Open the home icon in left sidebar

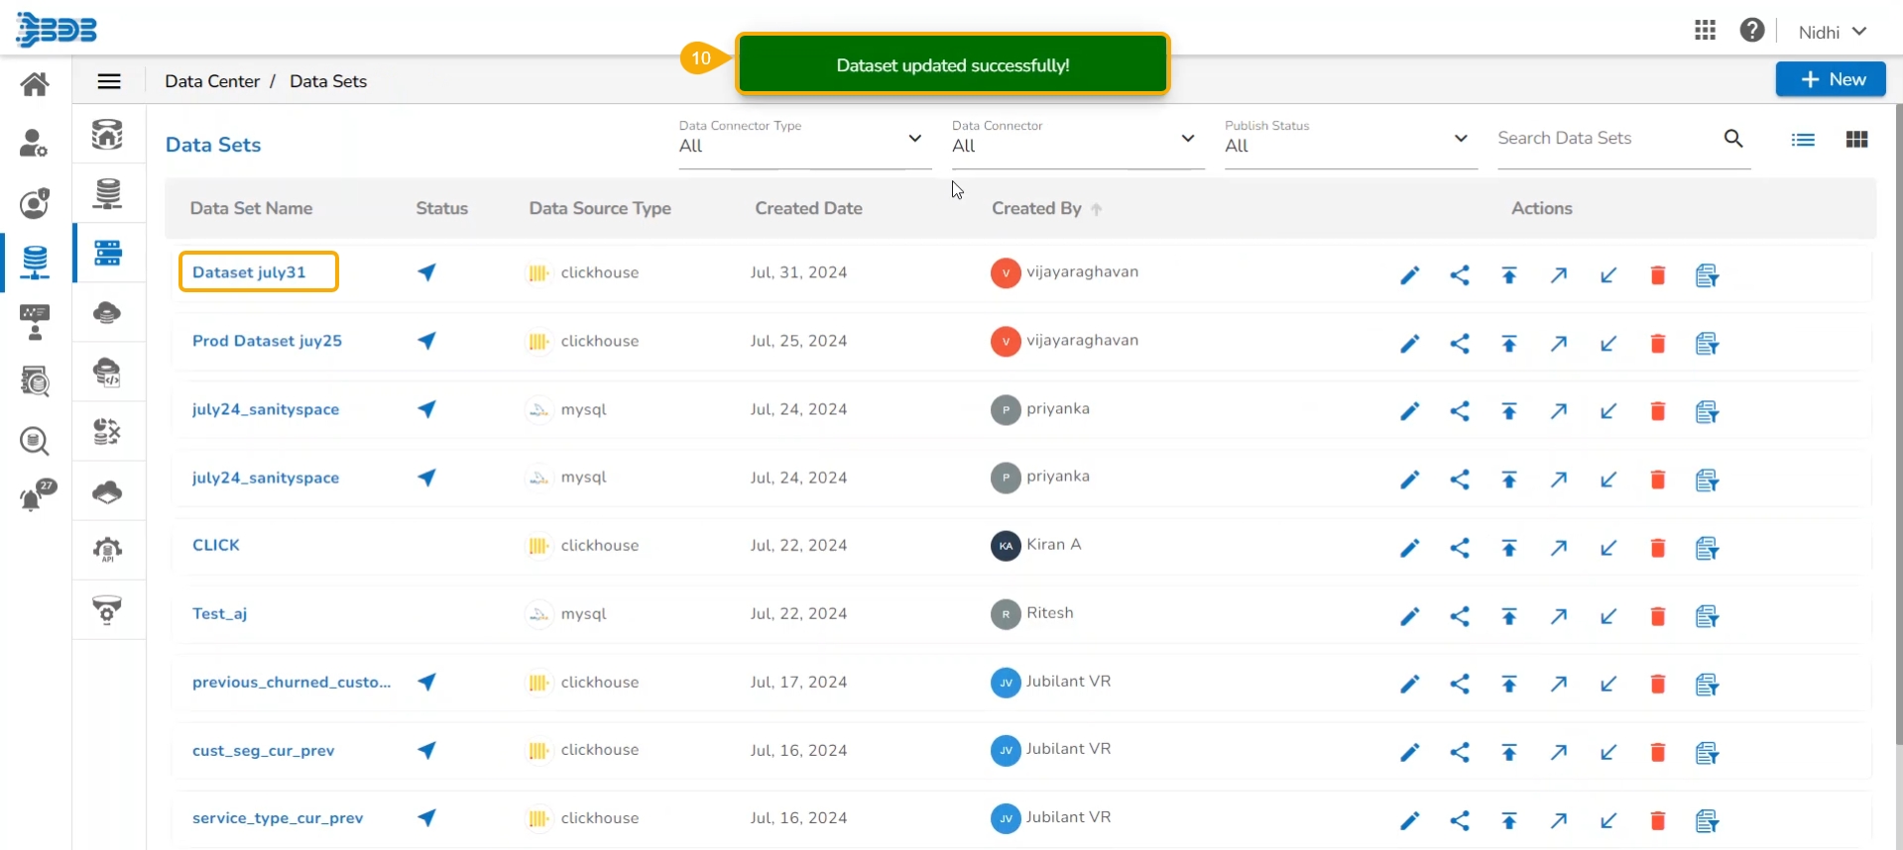35,84
